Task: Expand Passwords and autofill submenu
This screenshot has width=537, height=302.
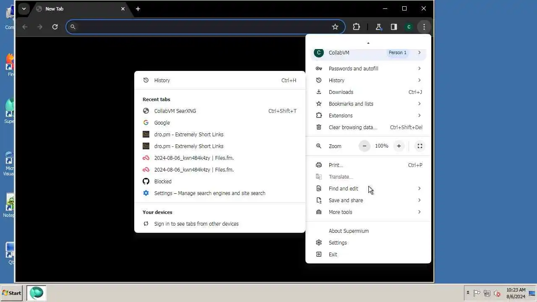Action: click(x=368, y=68)
